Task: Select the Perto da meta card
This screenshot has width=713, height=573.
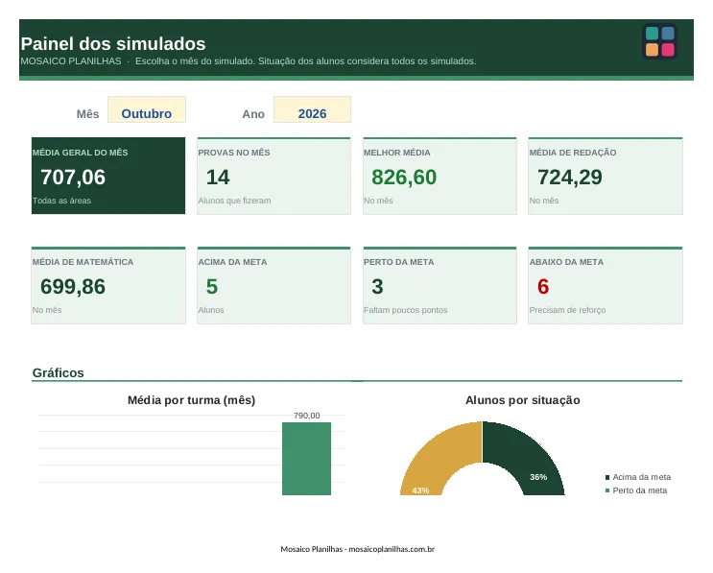Action: 440,285
